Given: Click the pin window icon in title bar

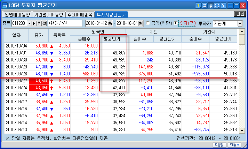Looking at the screenshot, I should click(x=210, y=6).
